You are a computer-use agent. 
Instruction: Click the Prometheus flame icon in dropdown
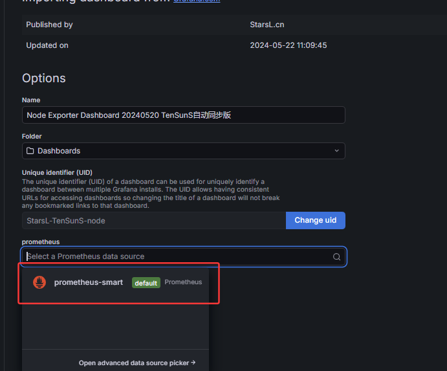(39, 282)
